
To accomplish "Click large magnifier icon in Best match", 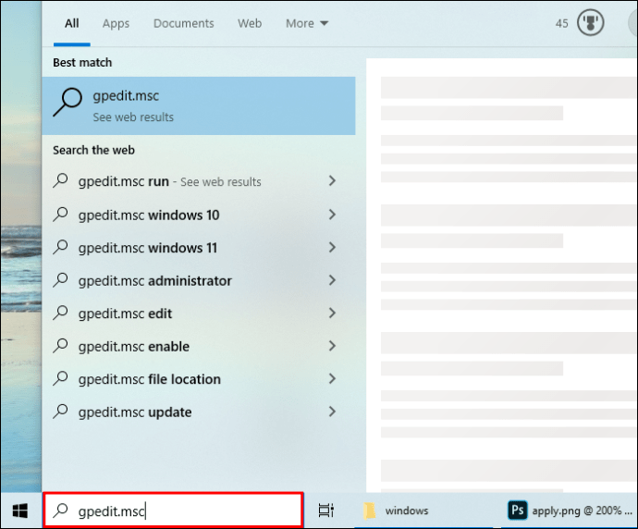I will 67,103.
